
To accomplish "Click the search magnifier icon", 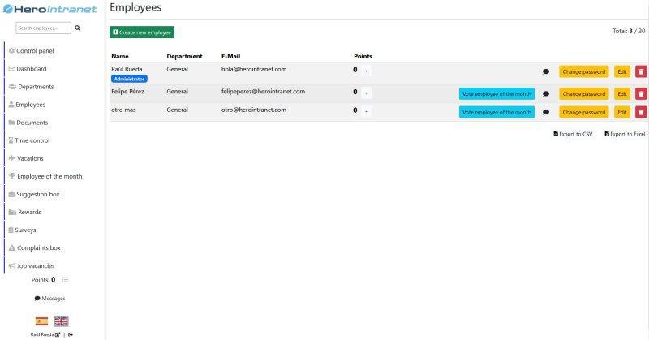I will [77, 28].
